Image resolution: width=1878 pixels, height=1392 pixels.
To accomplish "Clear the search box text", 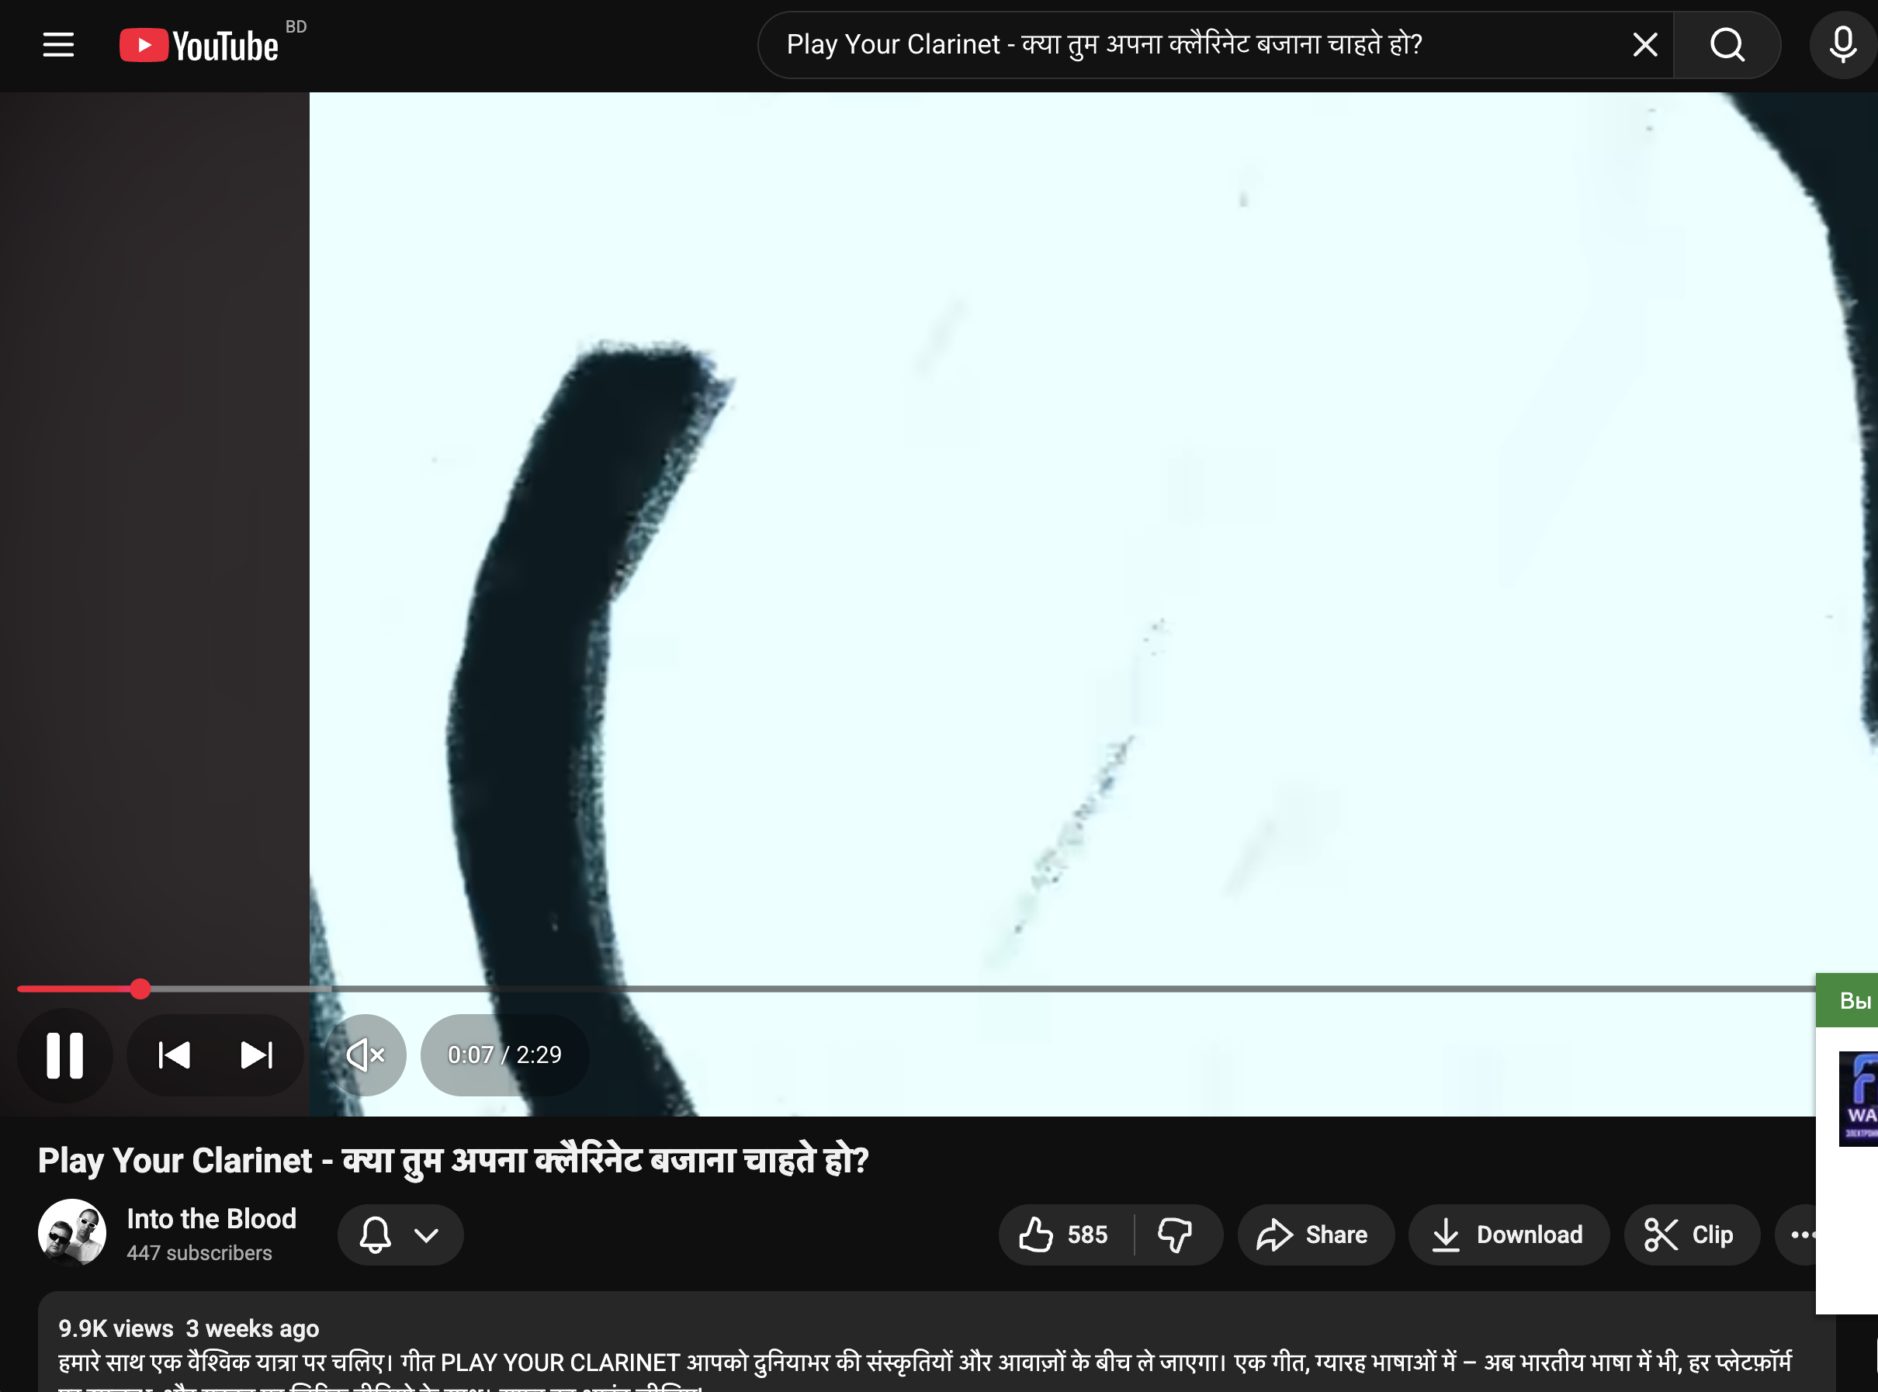I will click(x=1644, y=45).
